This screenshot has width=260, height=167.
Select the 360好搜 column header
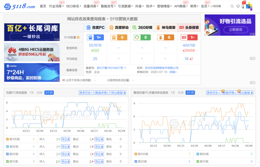142,27
